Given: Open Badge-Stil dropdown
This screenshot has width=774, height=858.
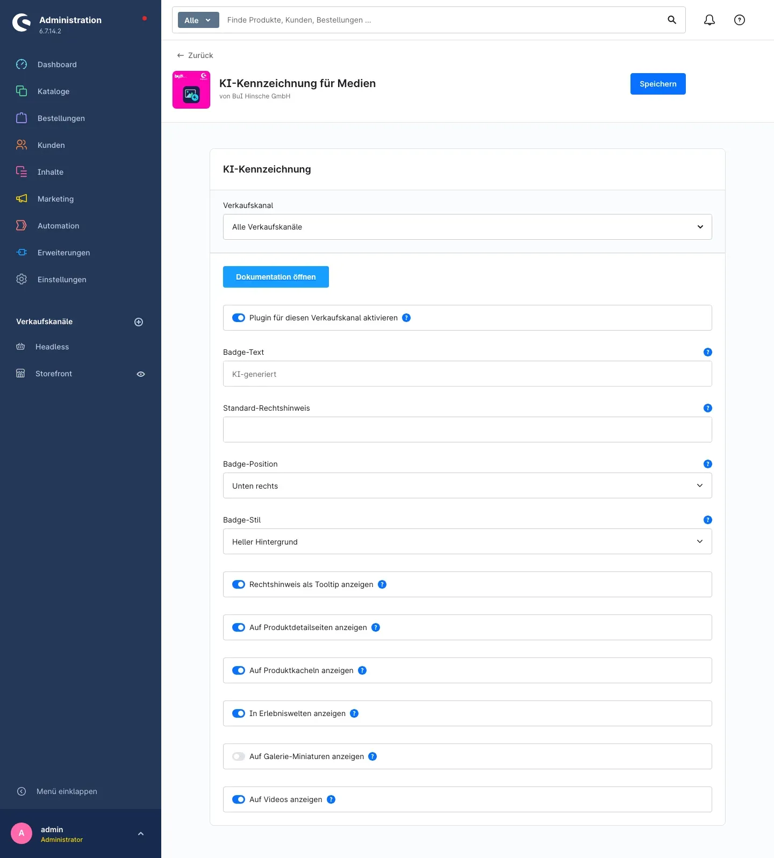Looking at the screenshot, I should [468, 541].
